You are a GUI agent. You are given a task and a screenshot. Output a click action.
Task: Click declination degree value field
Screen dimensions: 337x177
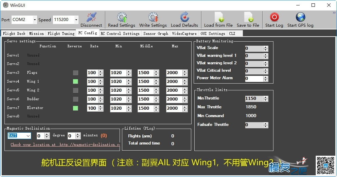[40, 136]
